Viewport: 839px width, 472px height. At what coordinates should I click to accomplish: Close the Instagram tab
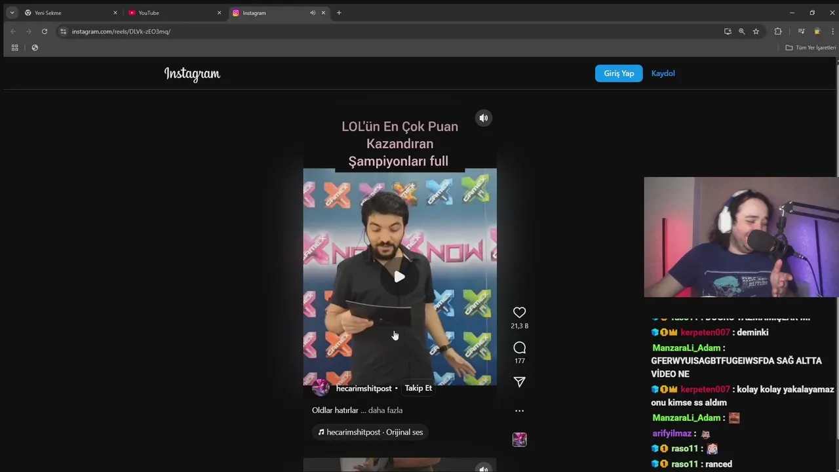(x=323, y=12)
